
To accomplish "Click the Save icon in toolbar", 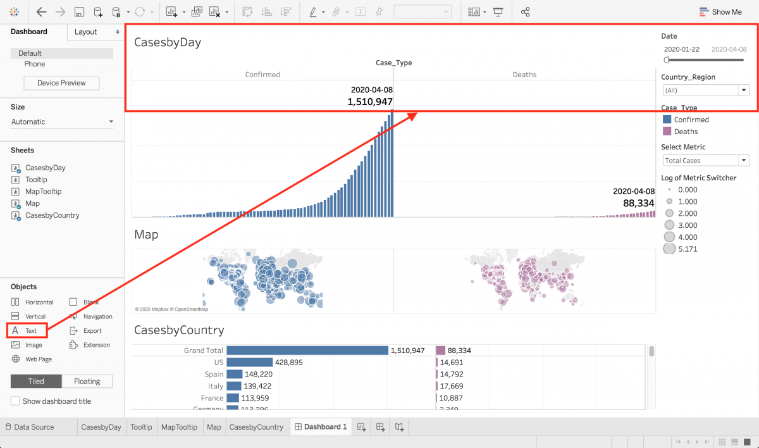I will click(79, 12).
